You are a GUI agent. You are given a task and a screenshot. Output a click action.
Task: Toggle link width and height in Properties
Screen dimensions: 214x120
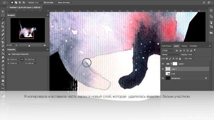pyautogui.click(x=22, y=59)
